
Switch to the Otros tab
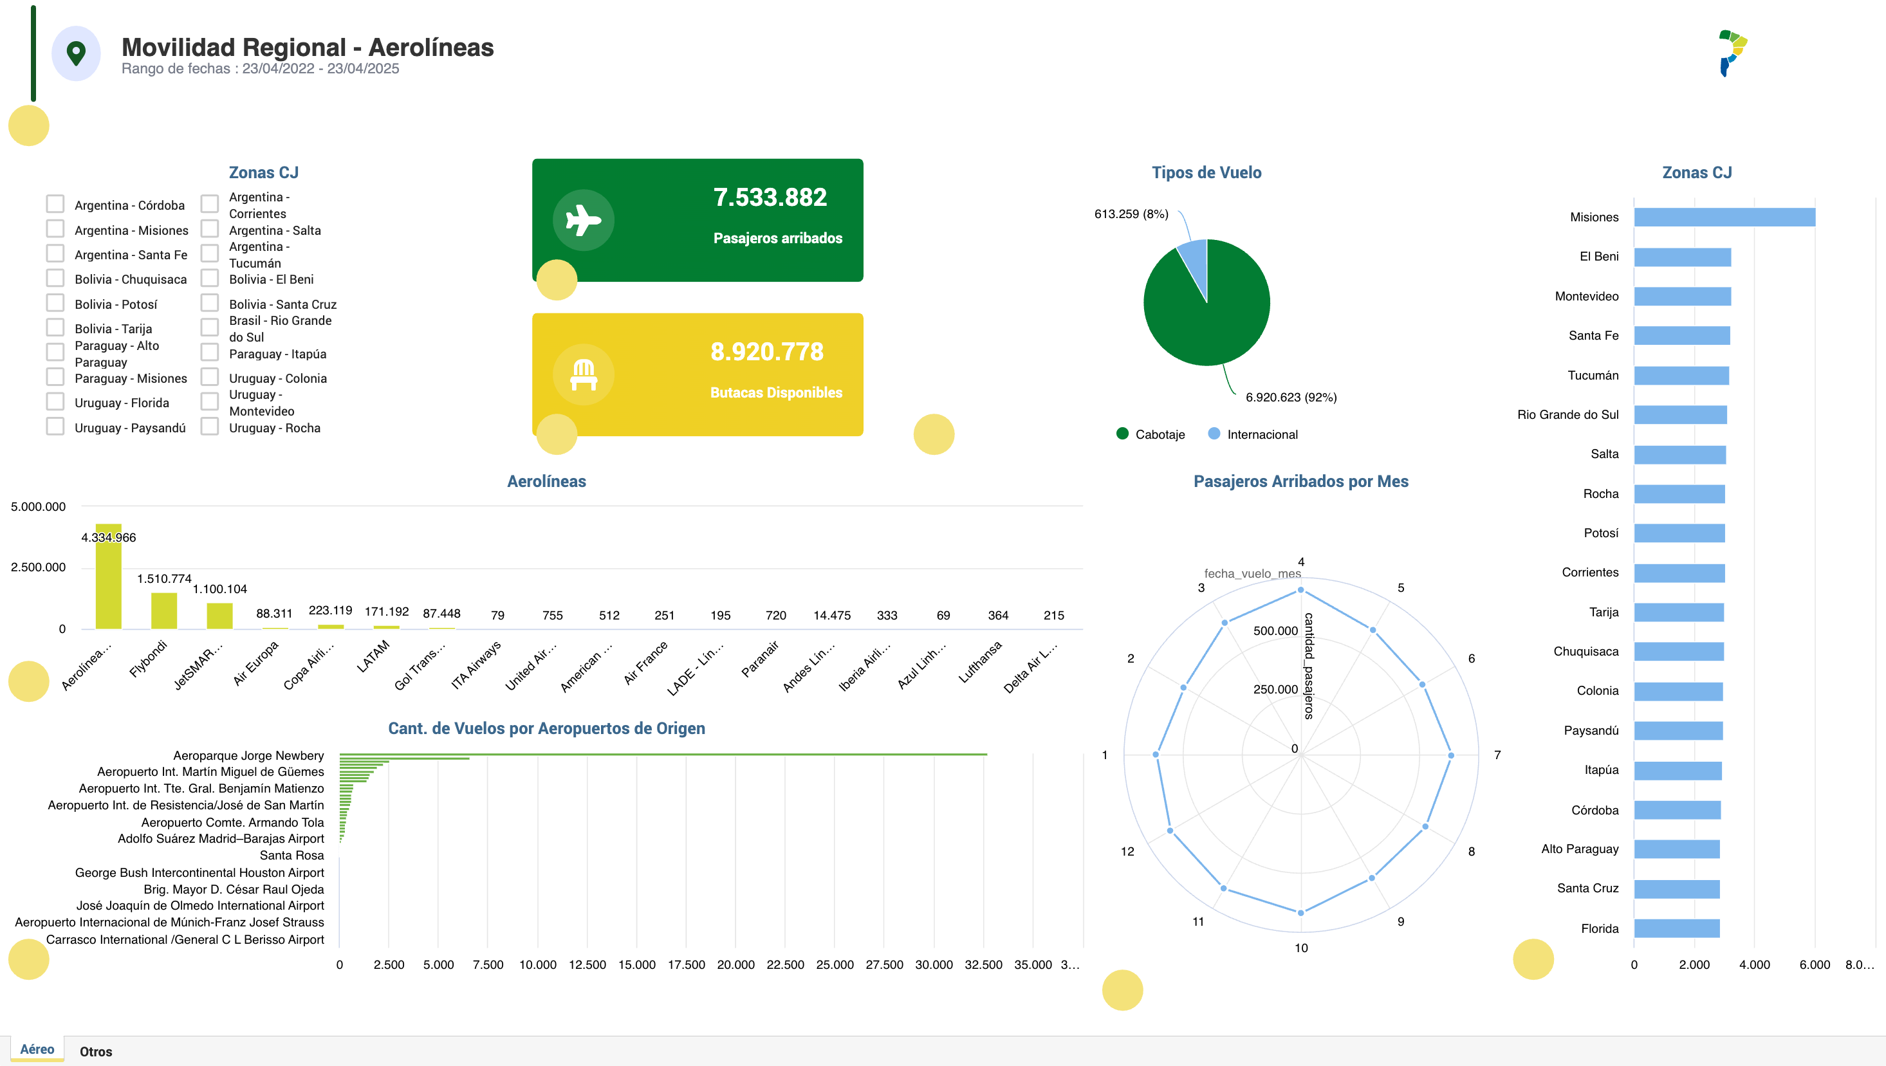(x=96, y=1051)
